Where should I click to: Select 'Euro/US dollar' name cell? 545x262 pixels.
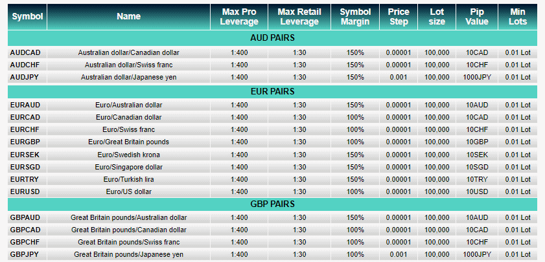(x=128, y=191)
